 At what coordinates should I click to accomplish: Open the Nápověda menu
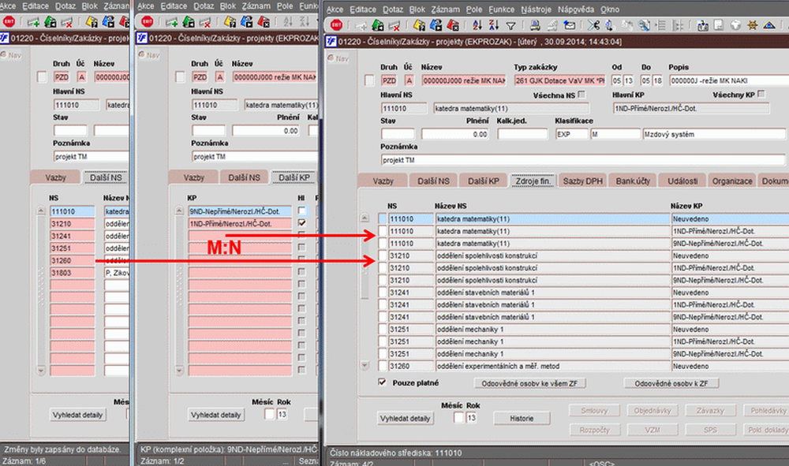[x=576, y=9]
